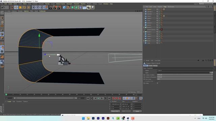
Task: Select the Live Selection tool
Action: coord(12,7)
